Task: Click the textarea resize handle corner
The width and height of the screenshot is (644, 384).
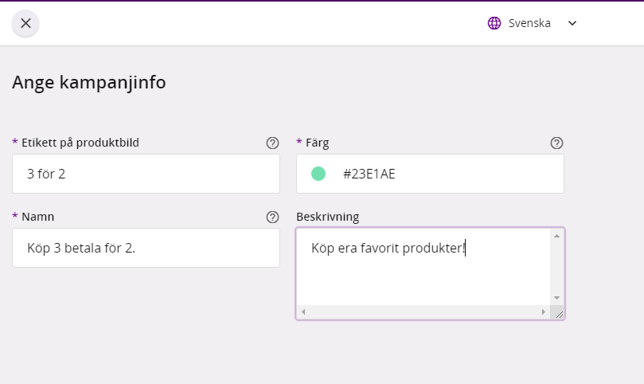Action: [x=559, y=314]
